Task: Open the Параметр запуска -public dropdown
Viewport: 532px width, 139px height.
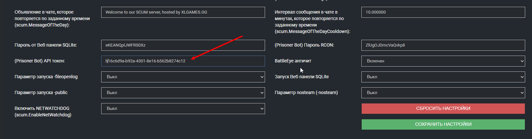Action: 183,93
